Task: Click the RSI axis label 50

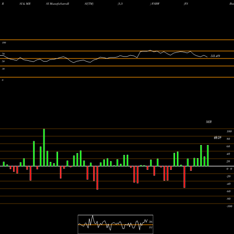Action: coord(3,61)
